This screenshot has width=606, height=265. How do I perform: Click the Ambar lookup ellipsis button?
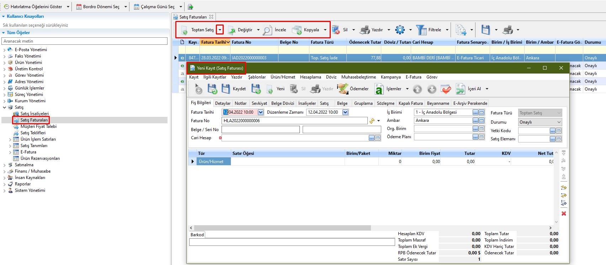click(475, 120)
